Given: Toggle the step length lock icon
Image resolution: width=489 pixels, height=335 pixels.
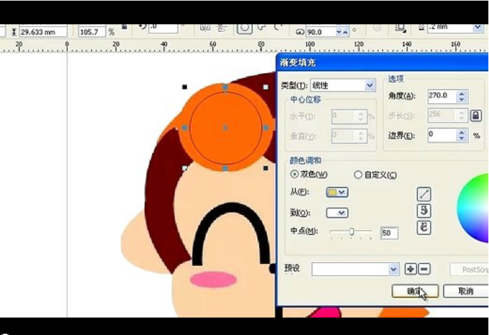Looking at the screenshot, I should (x=475, y=116).
